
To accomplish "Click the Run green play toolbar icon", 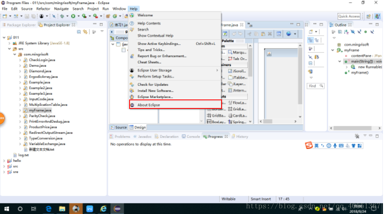I will click(x=73, y=16).
